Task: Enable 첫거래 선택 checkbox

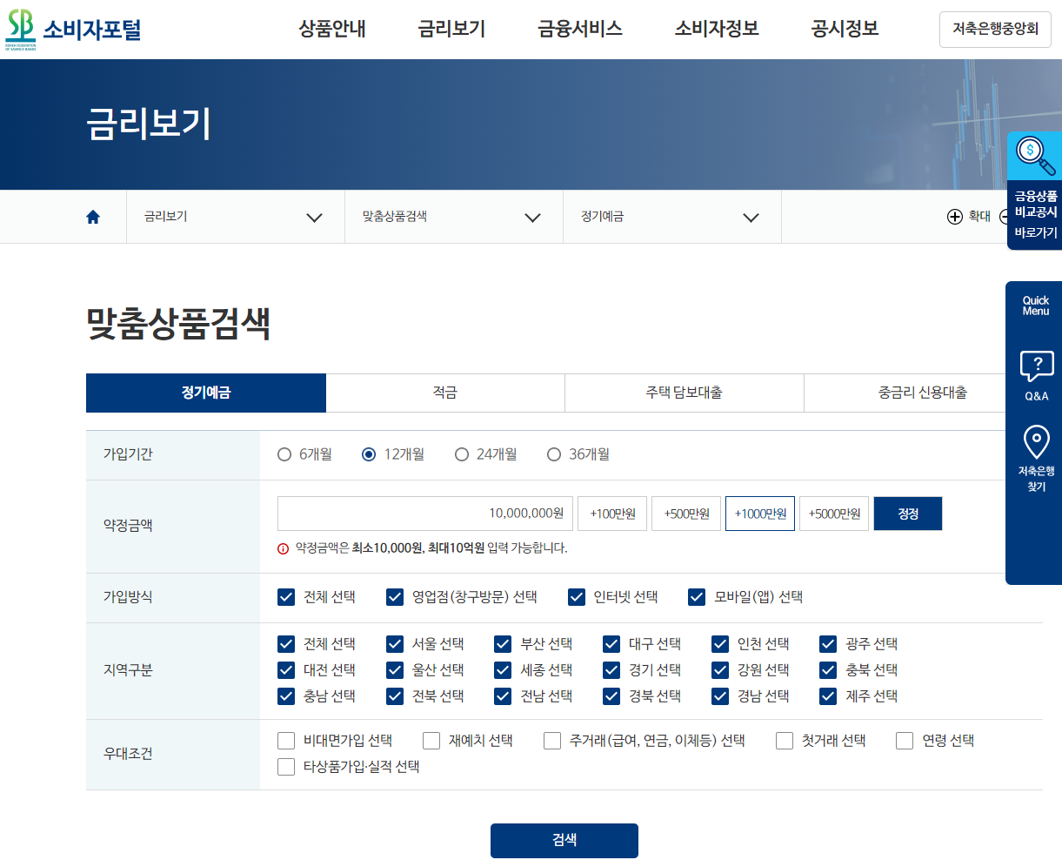Action: click(x=785, y=741)
